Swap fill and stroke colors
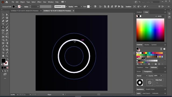 8,59
